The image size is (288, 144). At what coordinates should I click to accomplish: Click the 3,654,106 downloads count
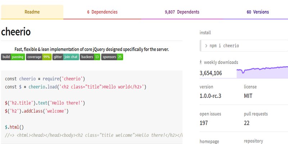(211, 73)
